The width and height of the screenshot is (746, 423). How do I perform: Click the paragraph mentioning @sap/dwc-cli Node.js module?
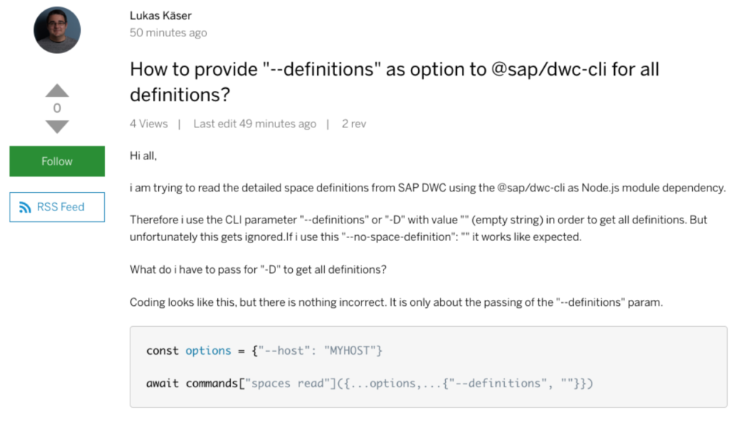tap(428, 189)
